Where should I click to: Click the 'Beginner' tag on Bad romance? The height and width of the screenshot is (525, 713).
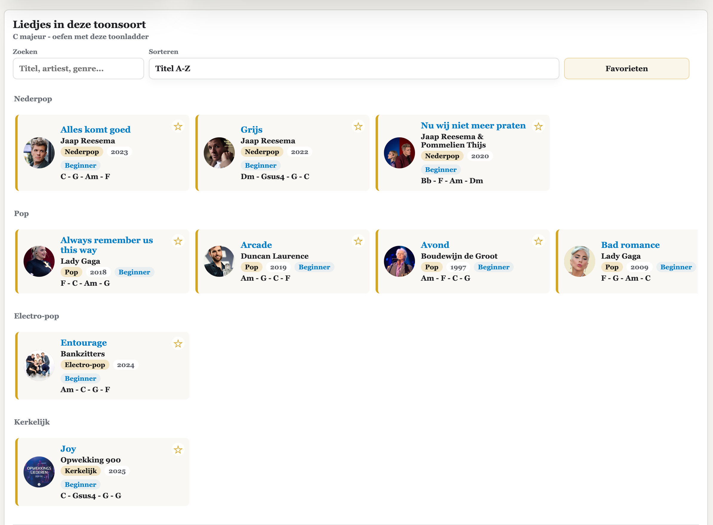676,267
